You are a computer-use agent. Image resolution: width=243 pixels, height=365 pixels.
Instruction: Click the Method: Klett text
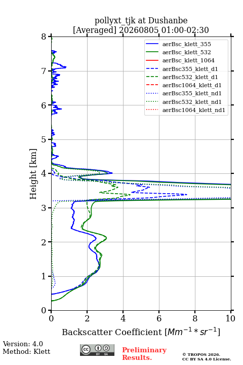click(26, 351)
